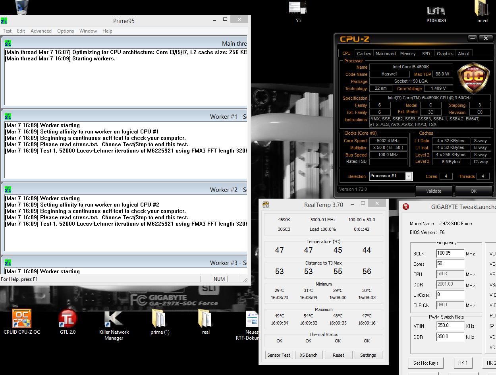Switch to CPU-Z Graphics tab
This screenshot has height=375, width=496.
(x=445, y=54)
